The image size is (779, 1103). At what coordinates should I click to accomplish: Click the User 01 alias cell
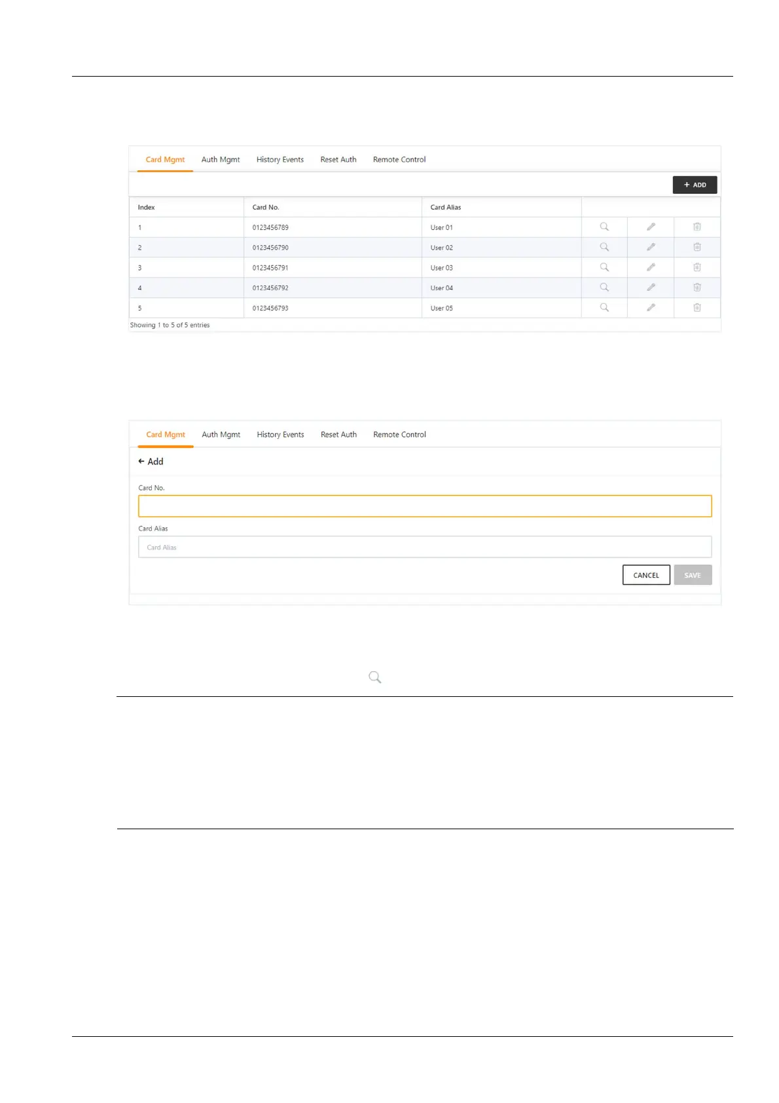point(501,227)
